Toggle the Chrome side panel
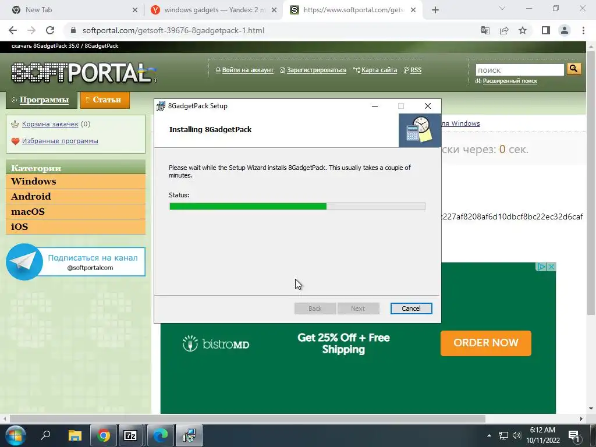 click(x=546, y=30)
